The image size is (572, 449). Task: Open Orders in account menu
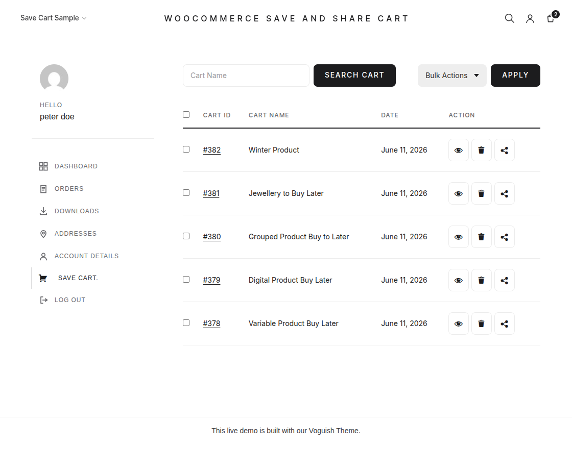click(x=61, y=189)
